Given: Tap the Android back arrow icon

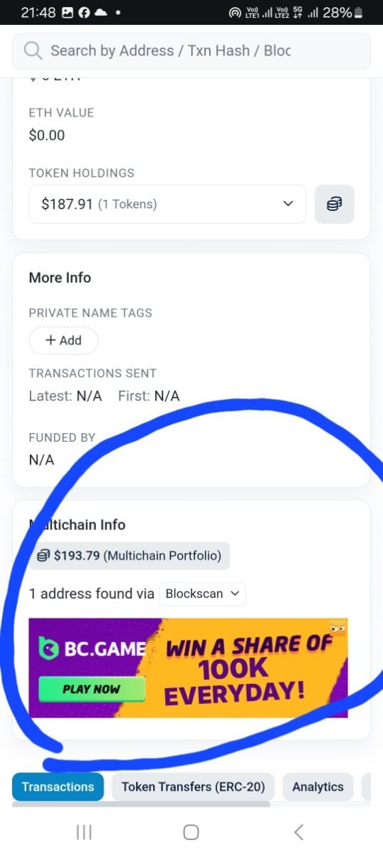Looking at the screenshot, I should 299,831.
